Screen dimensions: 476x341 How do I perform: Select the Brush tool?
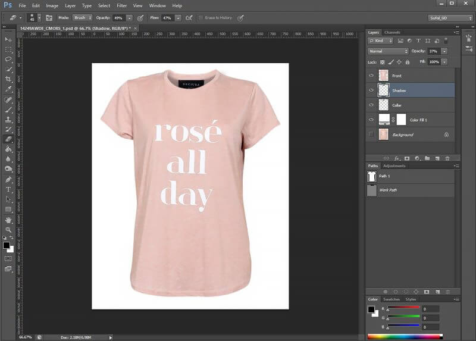point(8,110)
